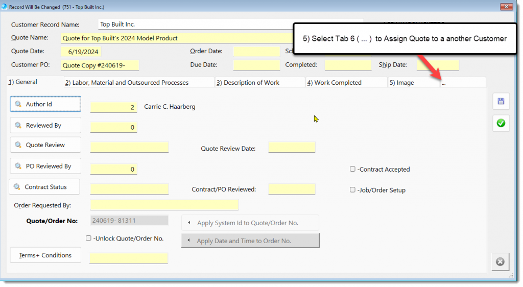Enable the Job/Order Setup checkbox
This screenshot has width=523, height=287.
(x=352, y=189)
